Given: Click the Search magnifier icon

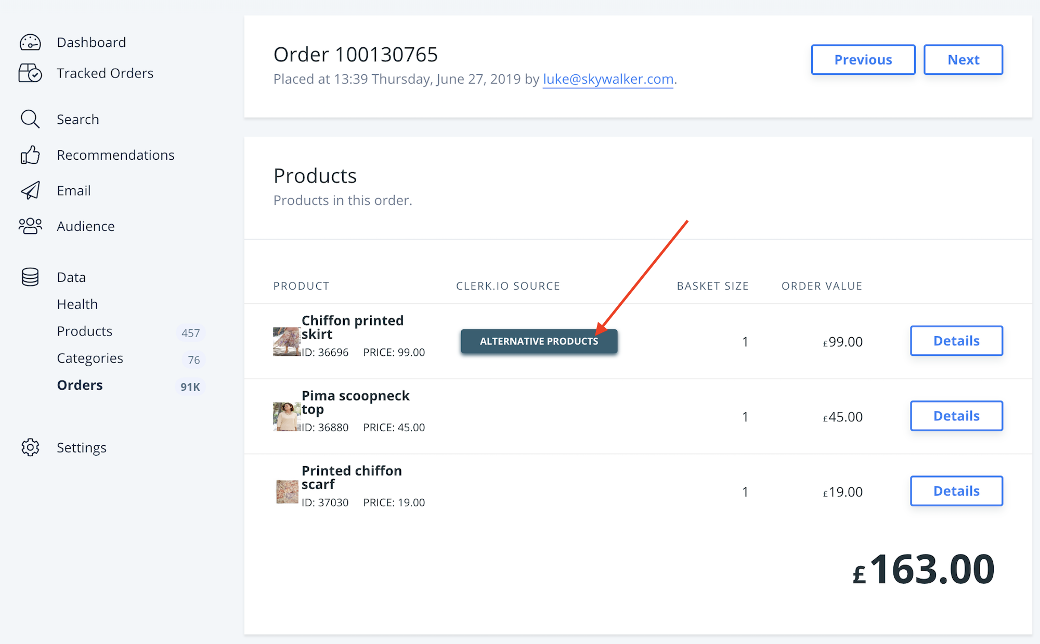Looking at the screenshot, I should 30,119.
